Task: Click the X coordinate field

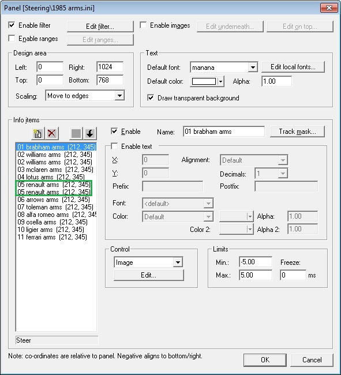Action: coord(156,160)
